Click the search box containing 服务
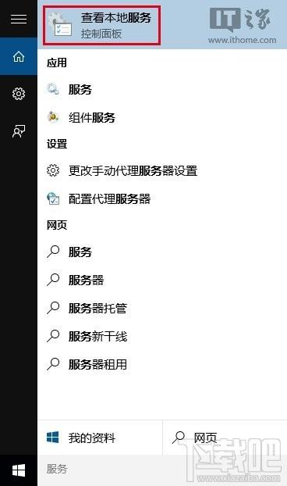287x486 pixels. 162,469
